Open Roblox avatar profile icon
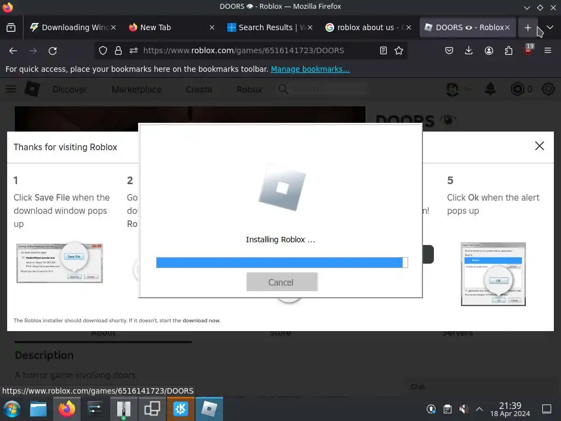Image resolution: width=561 pixels, height=421 pixels. pos(452,89)
